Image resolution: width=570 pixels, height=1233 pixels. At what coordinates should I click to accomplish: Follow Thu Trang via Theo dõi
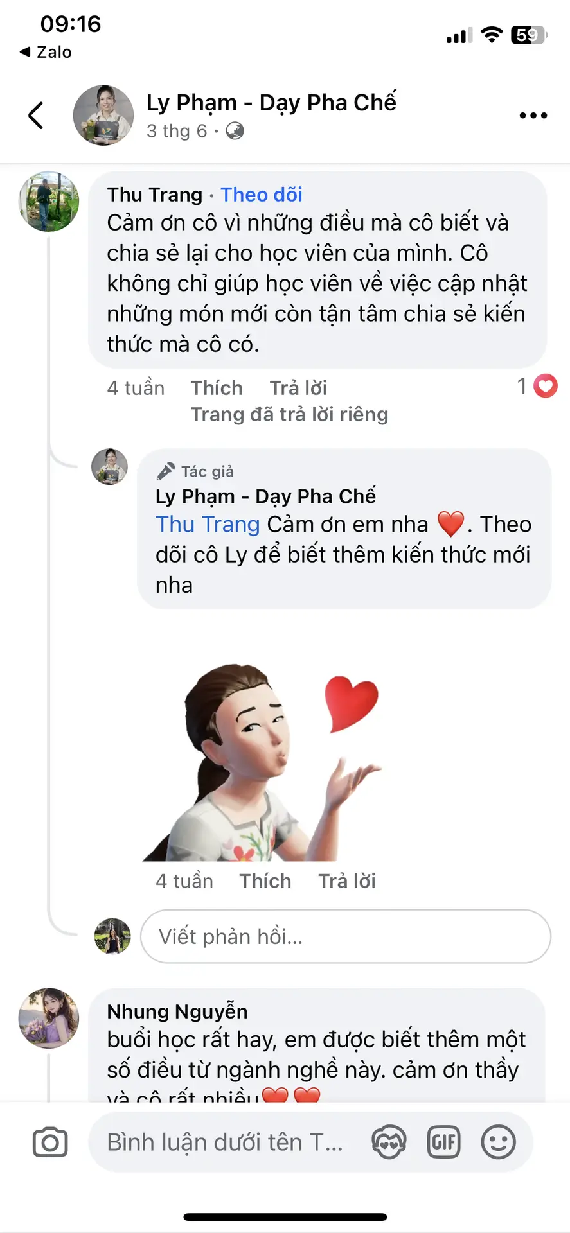(262, 195)
